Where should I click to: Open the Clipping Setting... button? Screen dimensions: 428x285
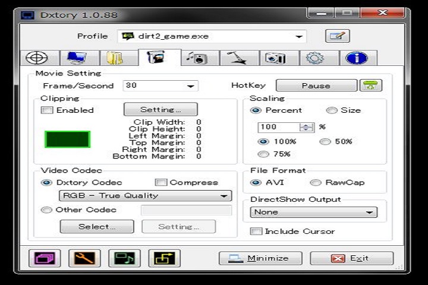tap(160, 109)
